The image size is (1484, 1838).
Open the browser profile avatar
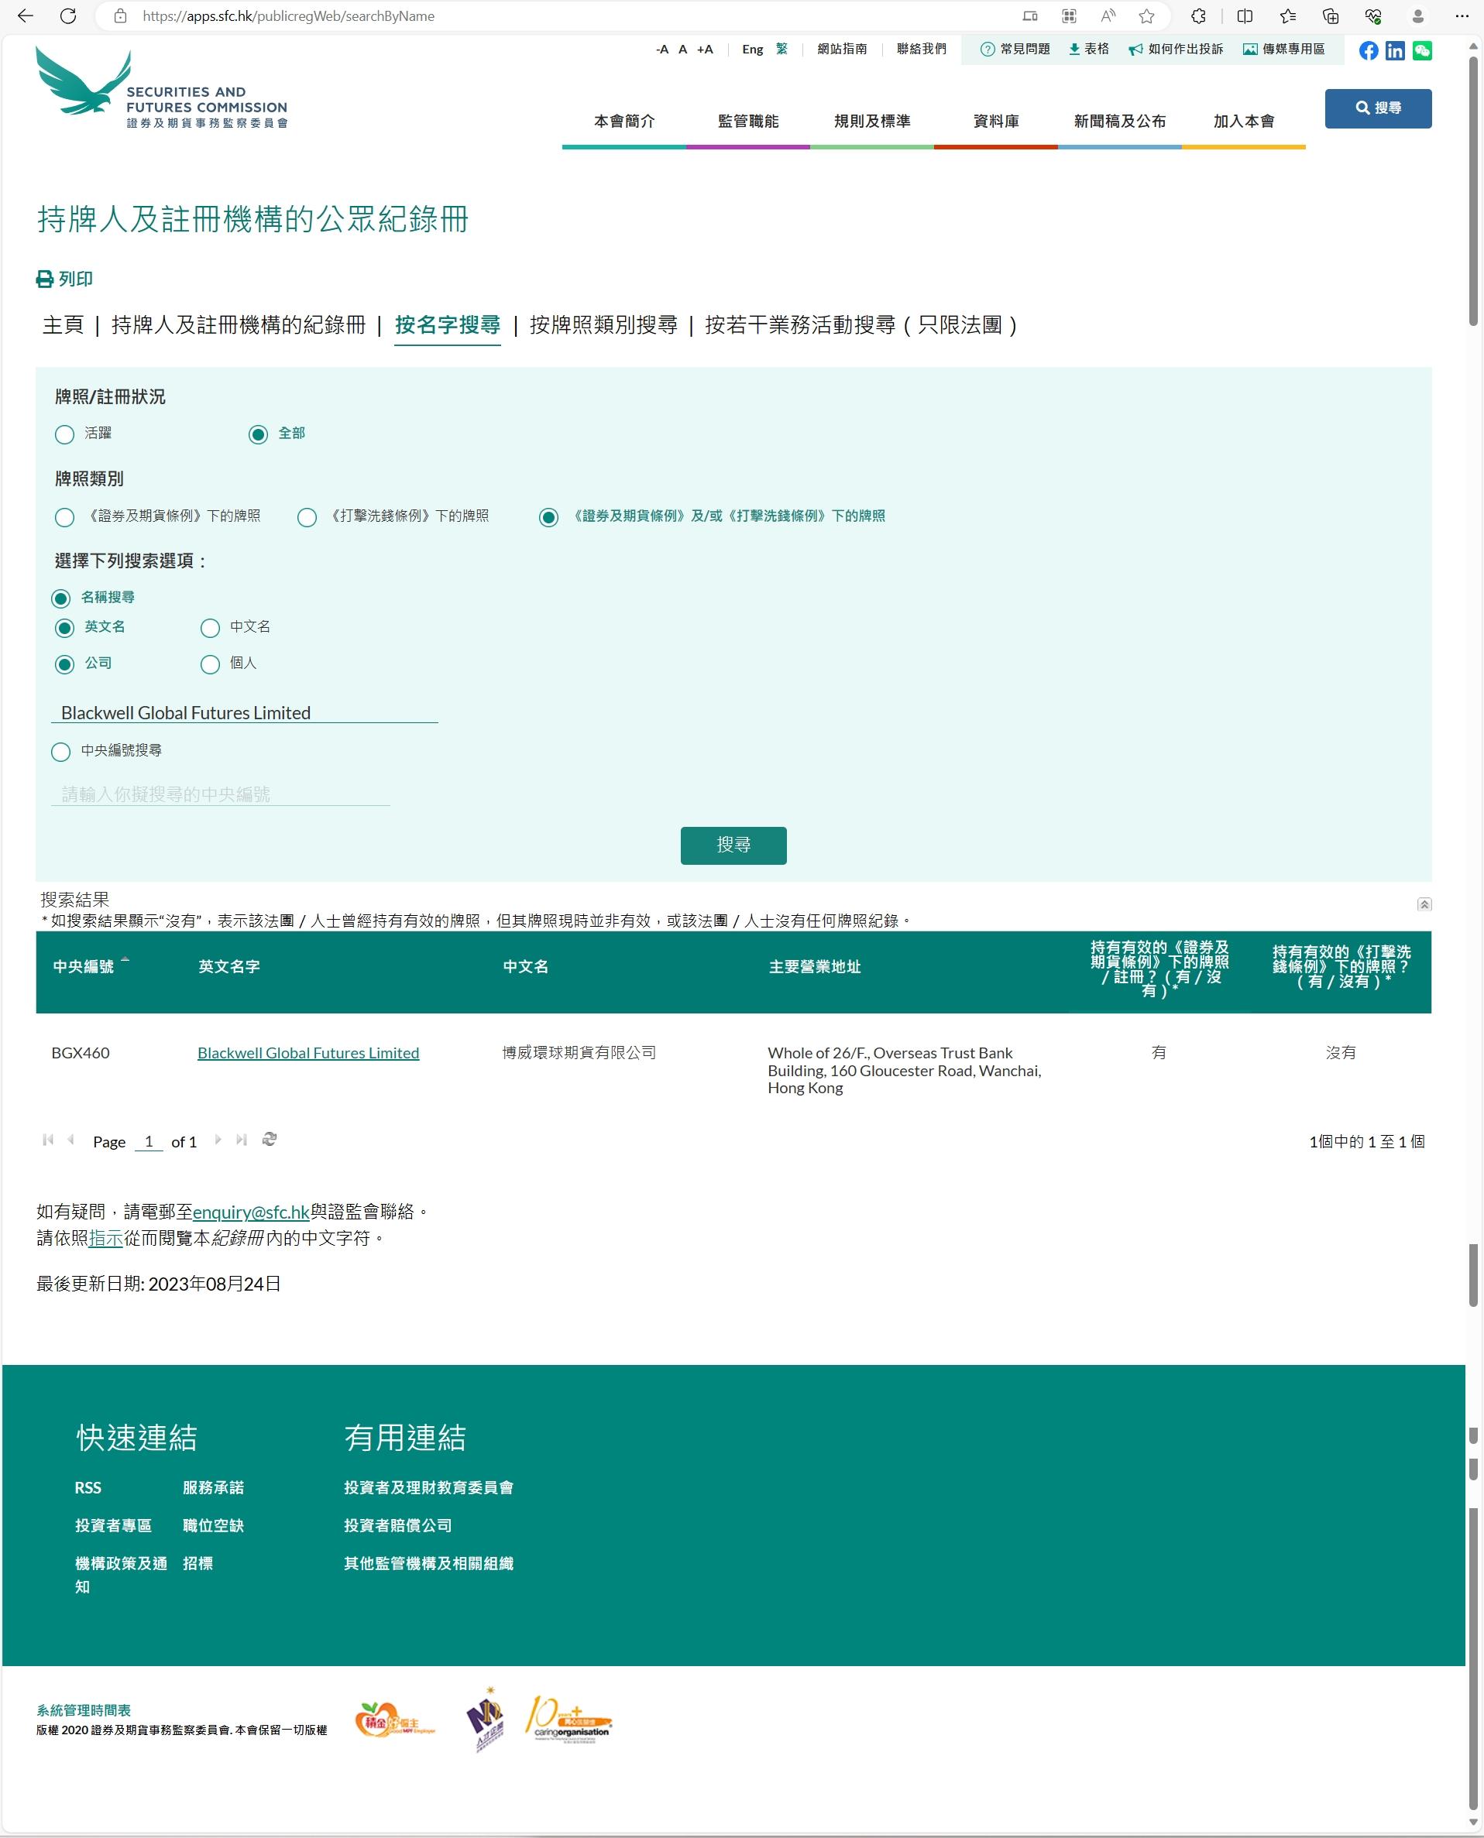click(x=1417, y=15)
